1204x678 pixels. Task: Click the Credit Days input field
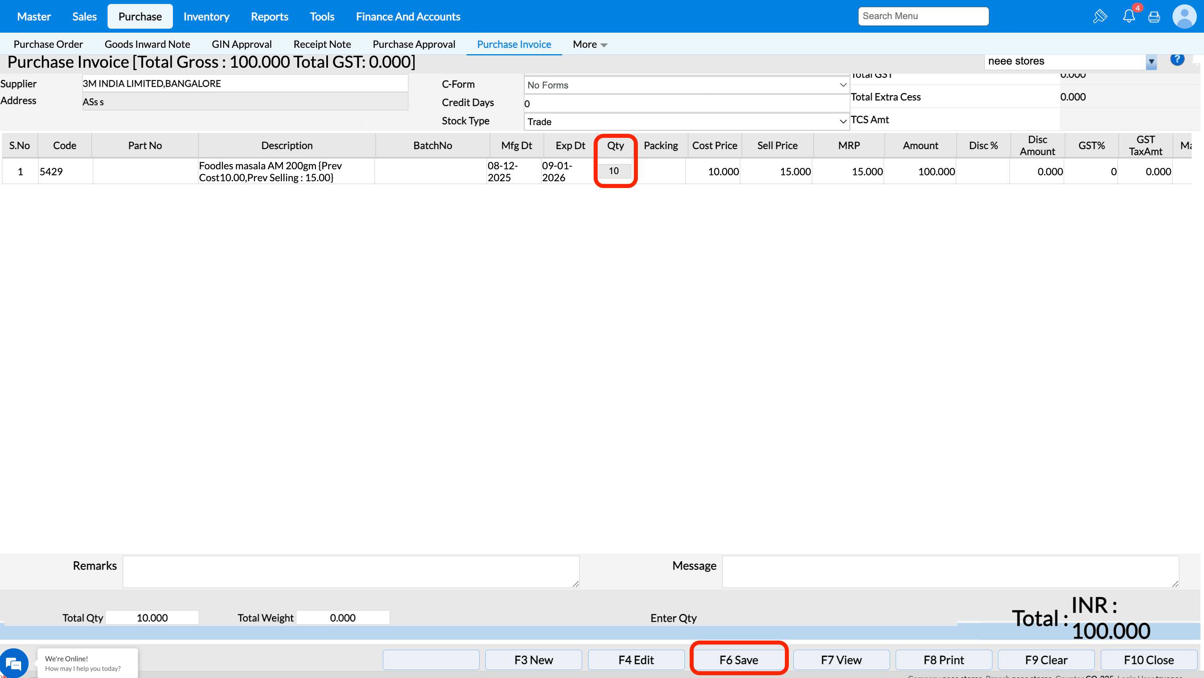tap(686, 103)
